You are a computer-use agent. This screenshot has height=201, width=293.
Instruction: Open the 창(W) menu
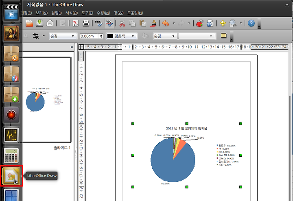click(119, 13)
